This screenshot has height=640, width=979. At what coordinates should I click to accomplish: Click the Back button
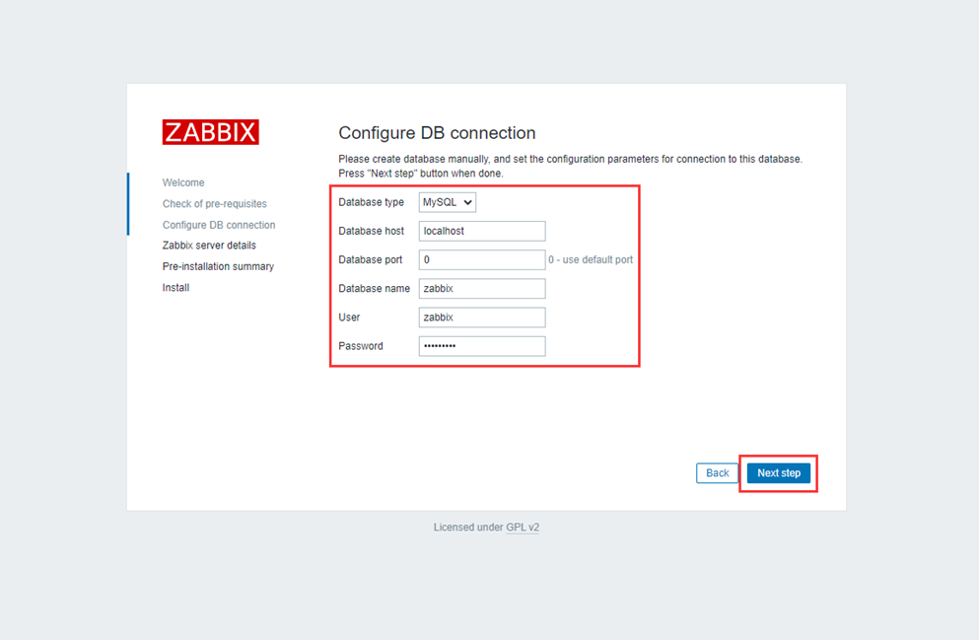(717, 473)
